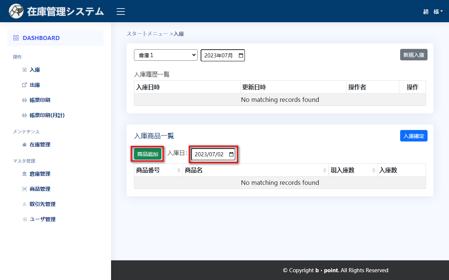This screenshot has height=280, width=449.
Task: Open 帳票印刷(月計) in the sidebar
Action: click(47, 115)
